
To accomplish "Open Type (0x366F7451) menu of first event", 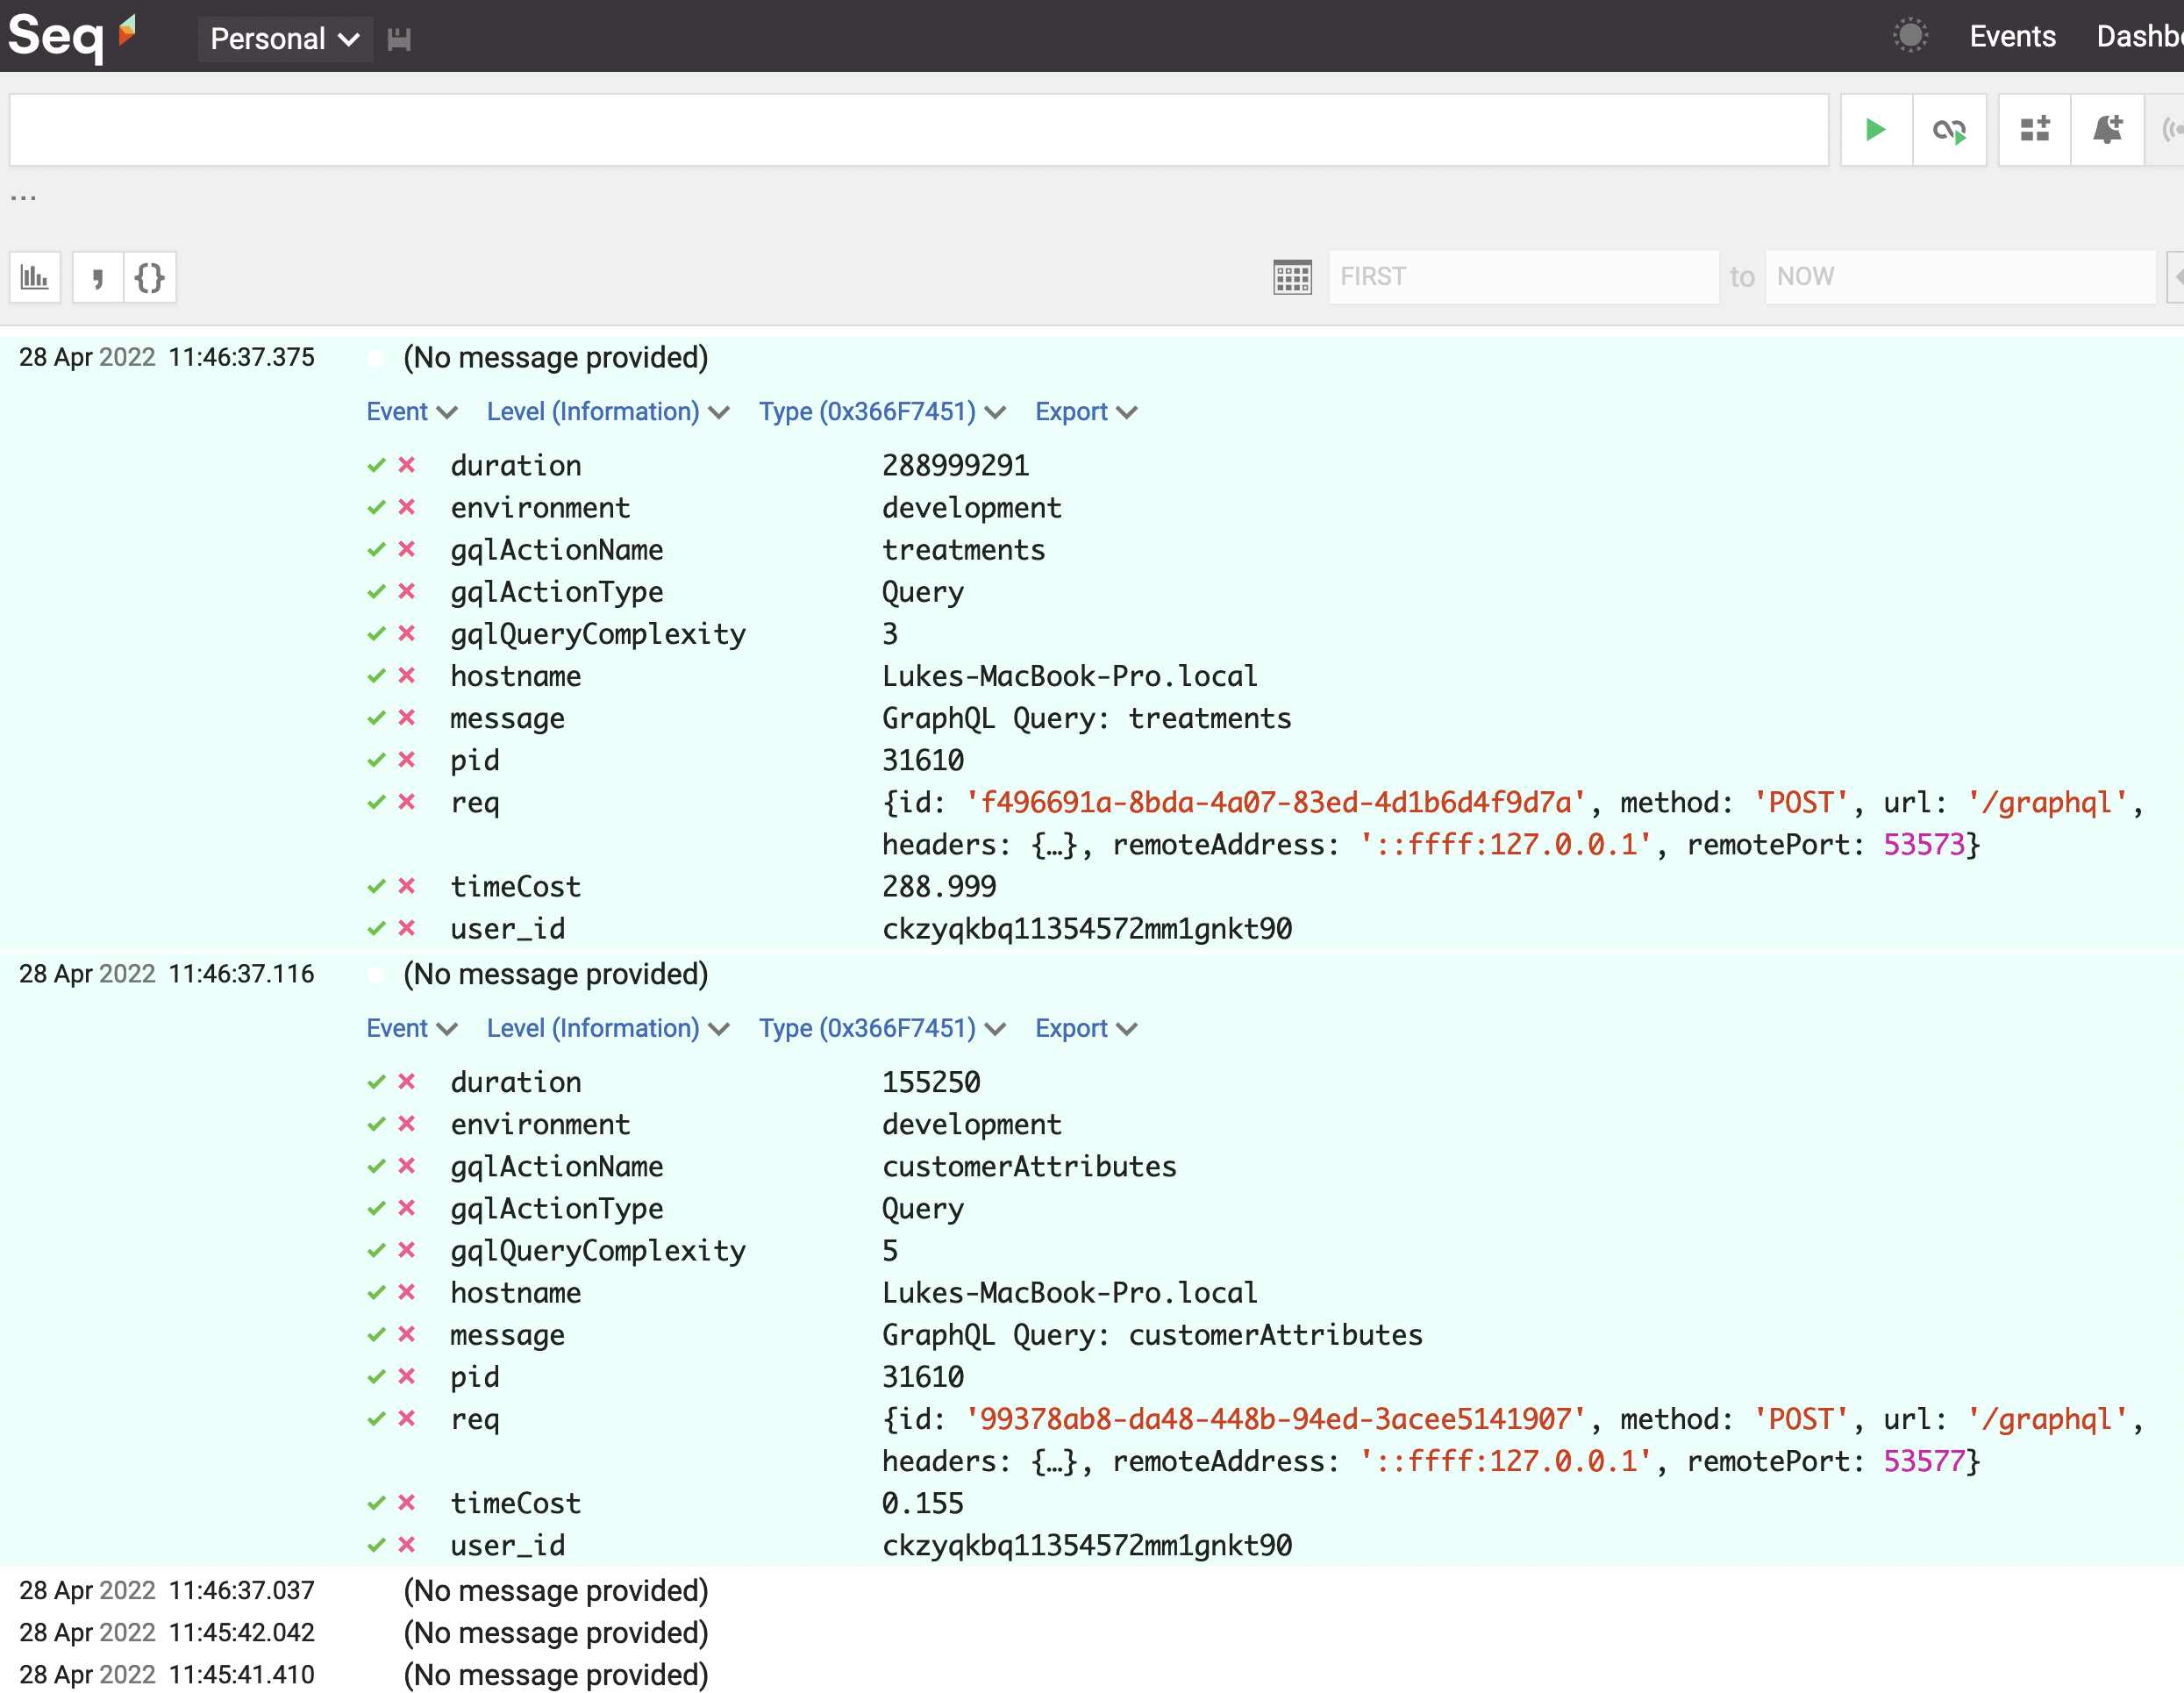I will [x=882, y=412].
